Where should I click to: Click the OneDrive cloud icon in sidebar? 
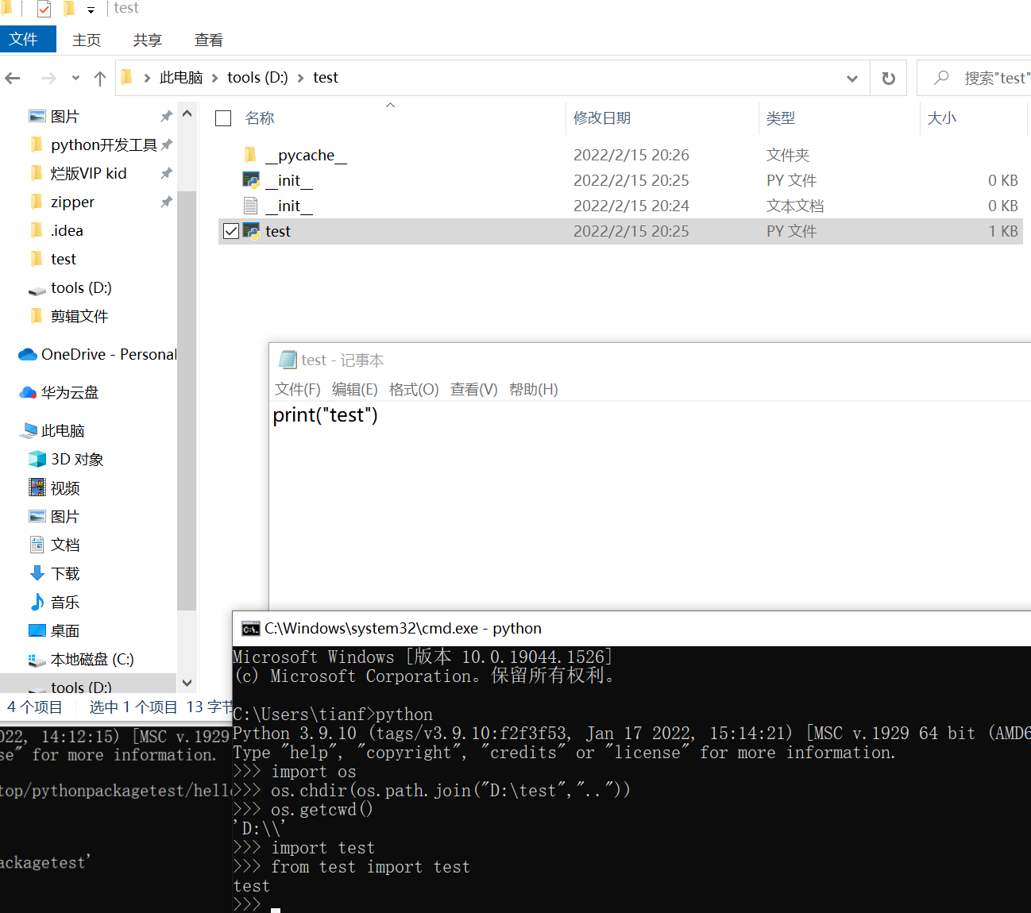click(x=28, y=355)
